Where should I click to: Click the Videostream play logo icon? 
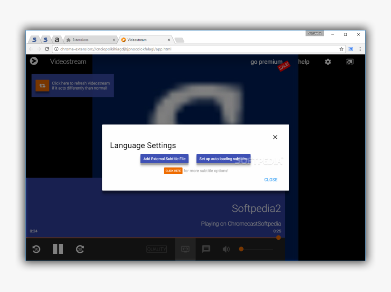[x=34, y=61]
